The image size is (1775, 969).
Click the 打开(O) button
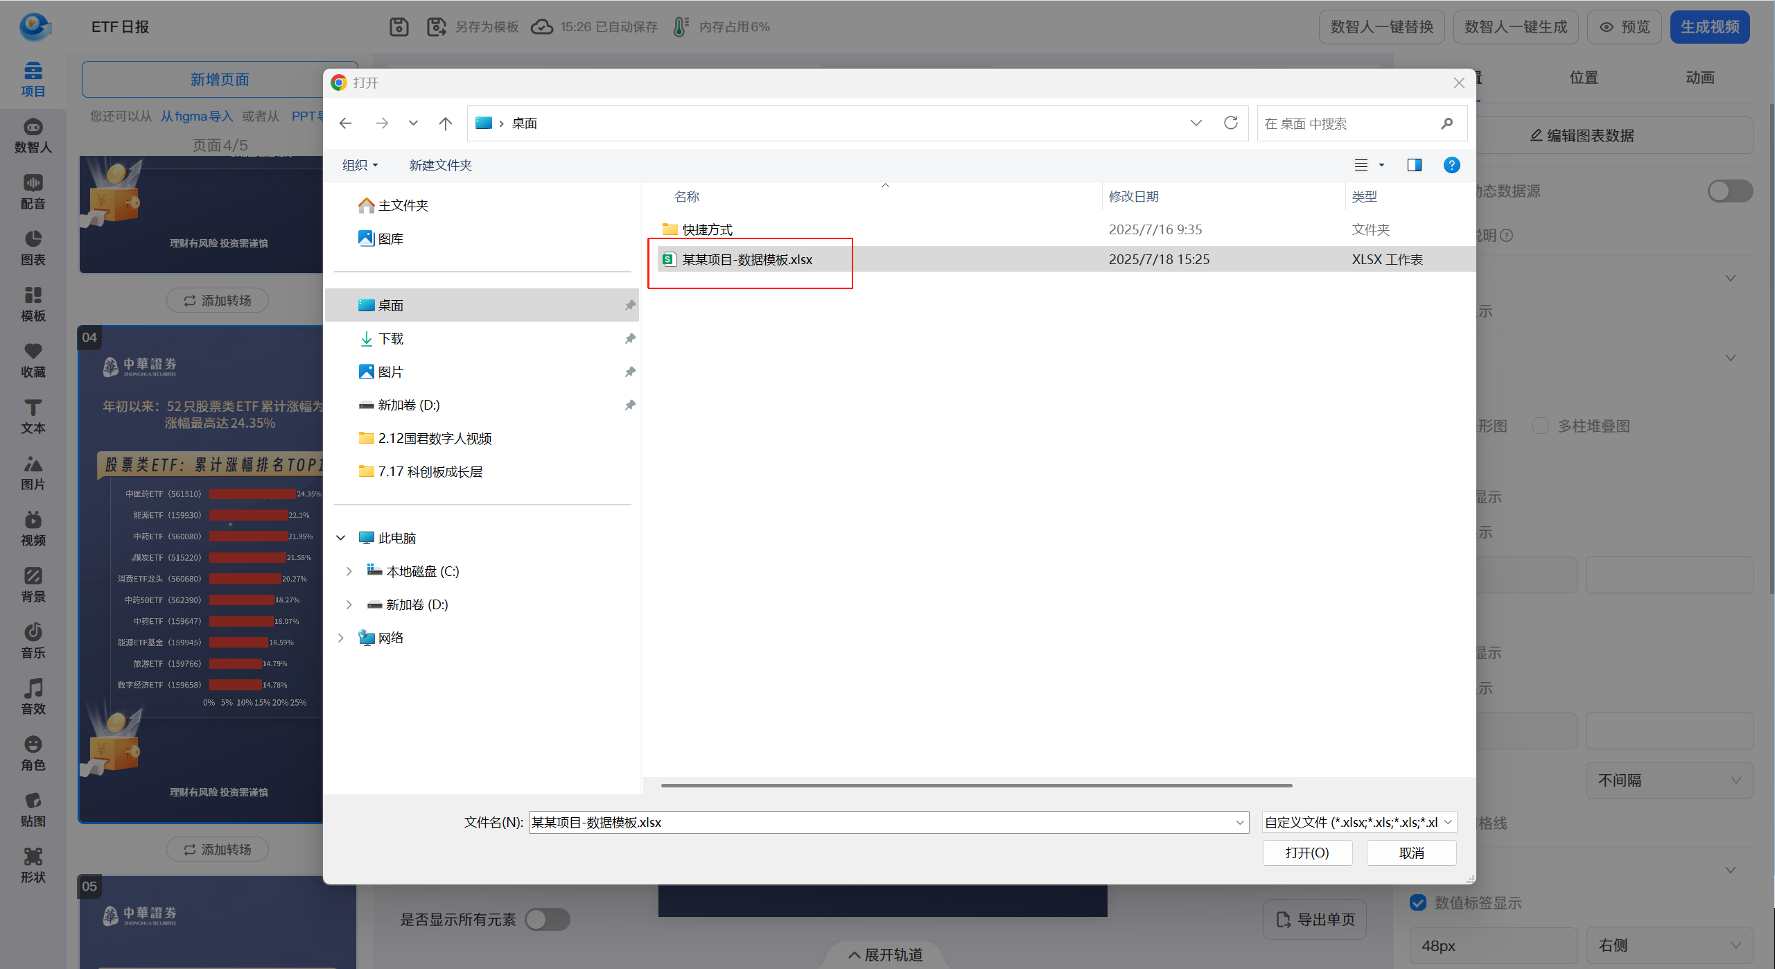pos(1306,853)
